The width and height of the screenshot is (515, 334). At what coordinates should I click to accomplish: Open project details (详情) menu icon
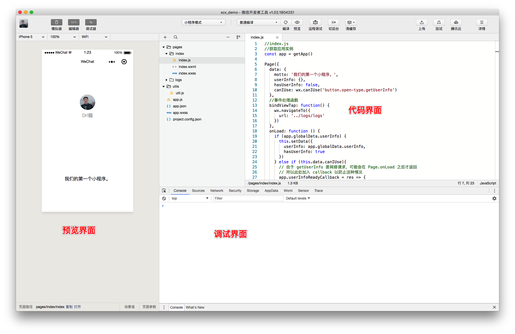[x=482, y=22]
